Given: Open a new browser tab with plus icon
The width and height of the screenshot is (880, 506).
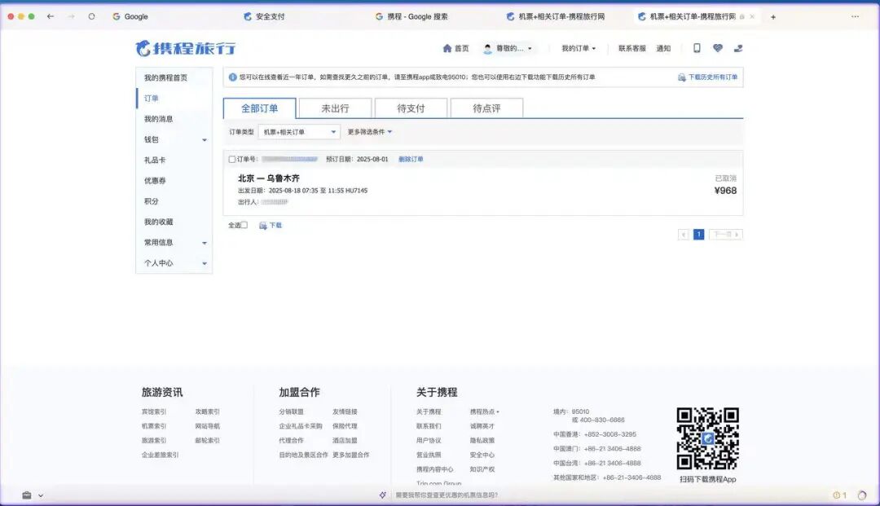Looking at the screenshot, I should 772,17.
